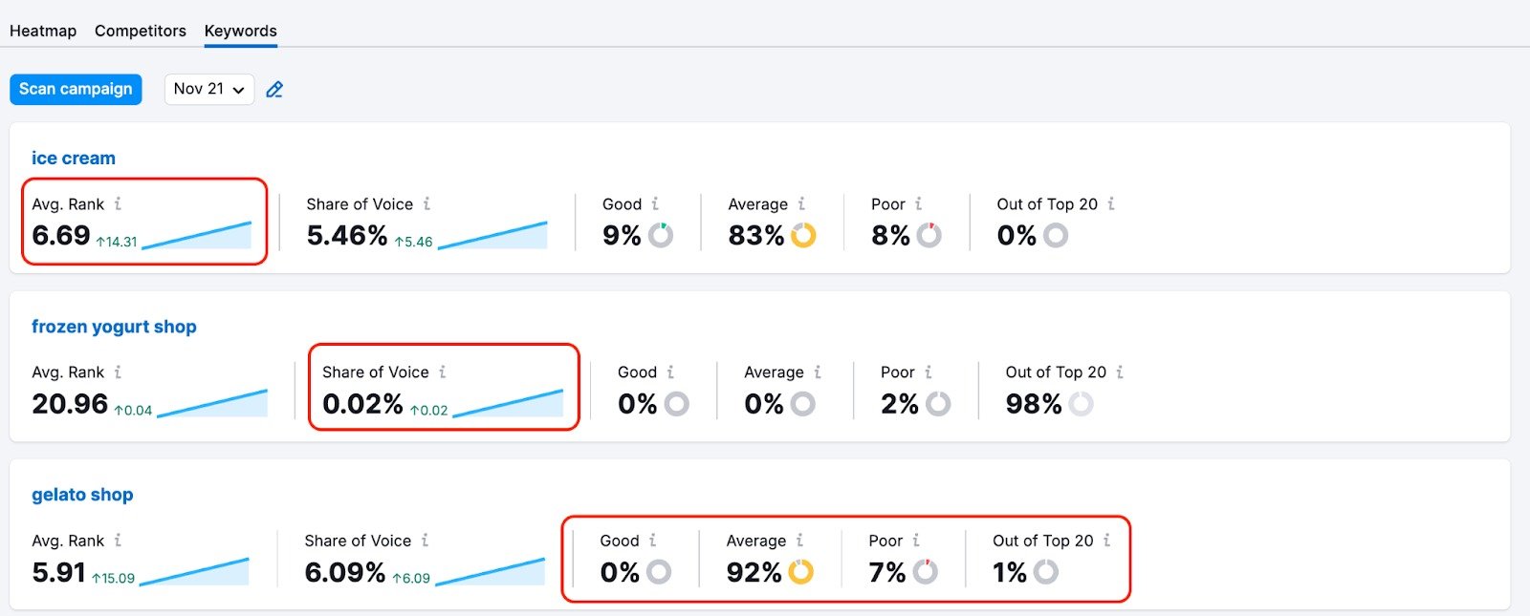Image resolution: width=1530 pixels, height=616 pixels.
Task: Open the ice cream keyword details
Action: (73, 158)
